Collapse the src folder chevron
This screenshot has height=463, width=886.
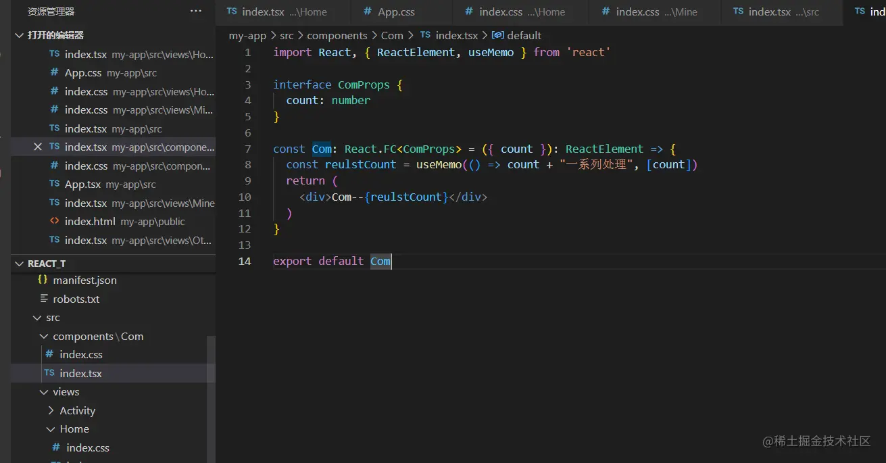tap(37, 318)
